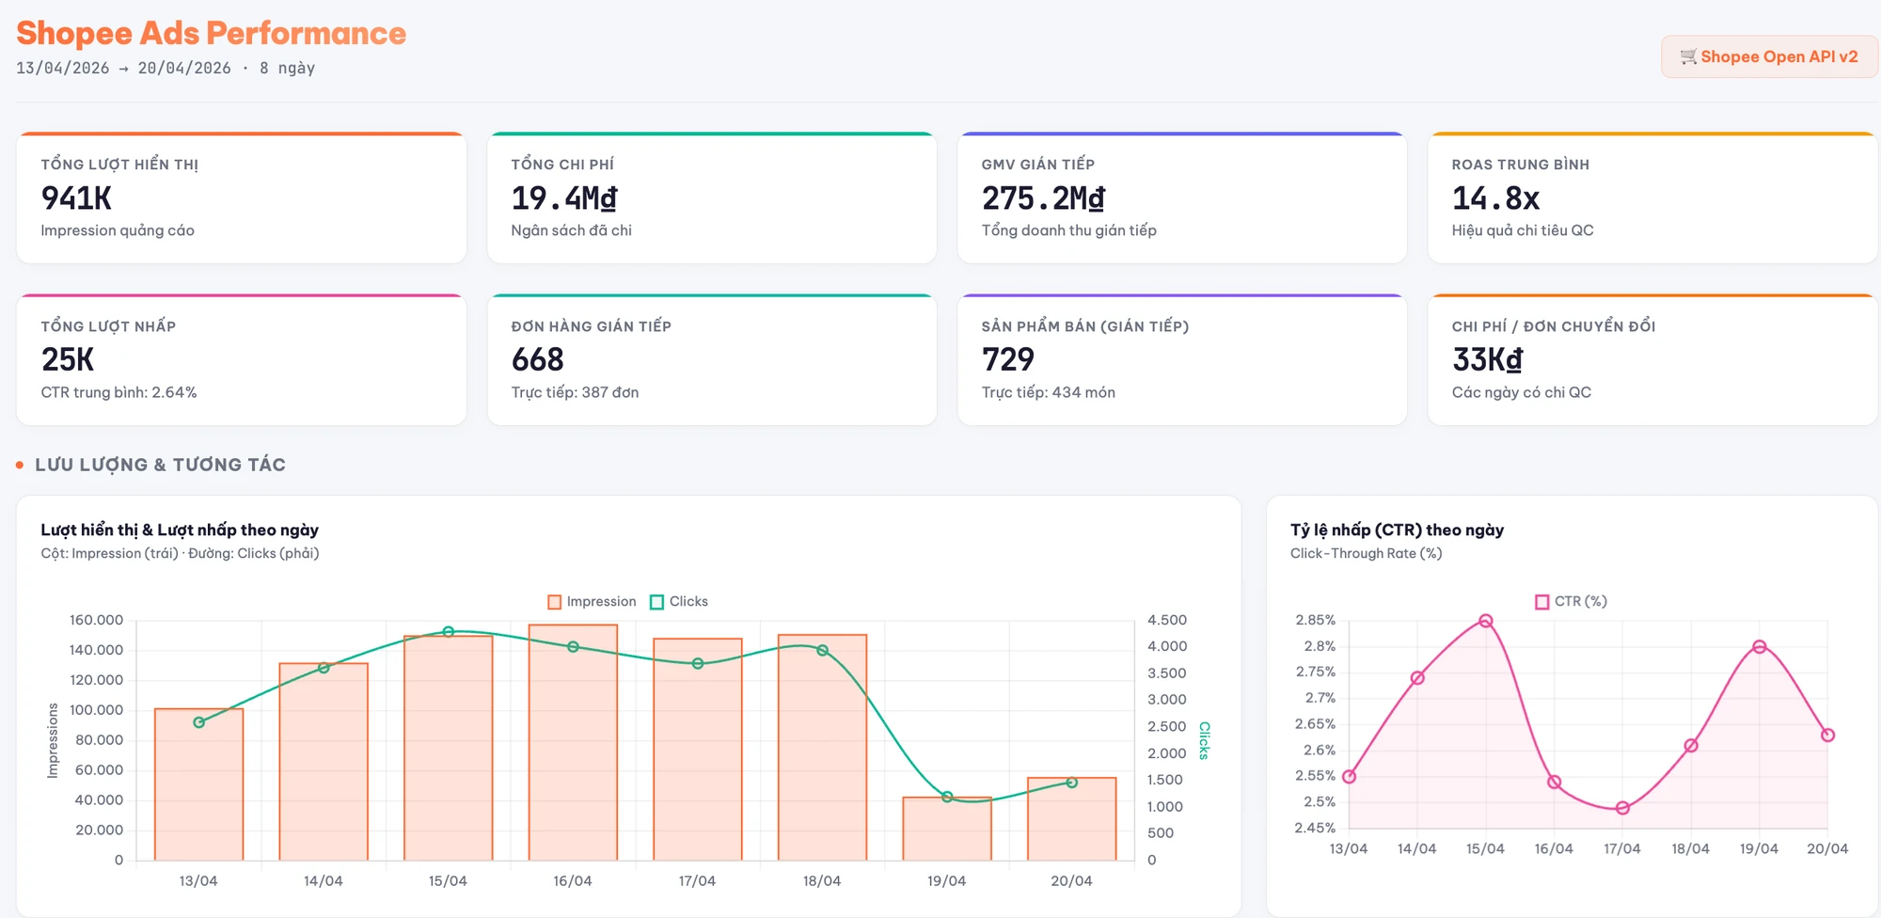This screenshot has width=1881, height=918.
Task: Click the Impression bar for 17/04
Action: point(698,750)
